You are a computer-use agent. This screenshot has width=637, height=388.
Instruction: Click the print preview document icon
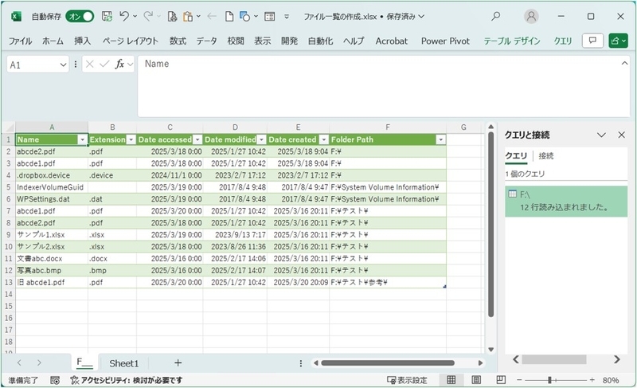pos(172,16)
